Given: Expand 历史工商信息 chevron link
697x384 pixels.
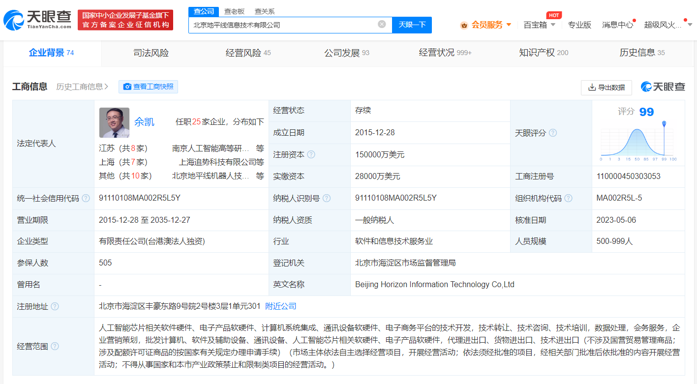Looking at the screenshot, I should coord(83,87).
